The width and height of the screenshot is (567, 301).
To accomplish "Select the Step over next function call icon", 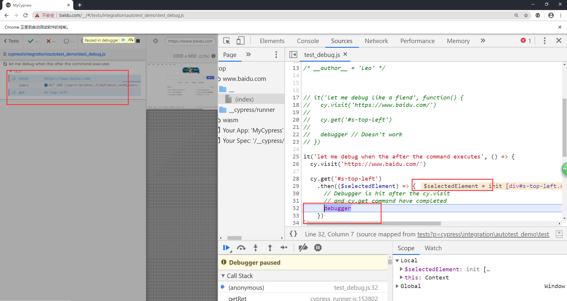I will tap(241, 248).
